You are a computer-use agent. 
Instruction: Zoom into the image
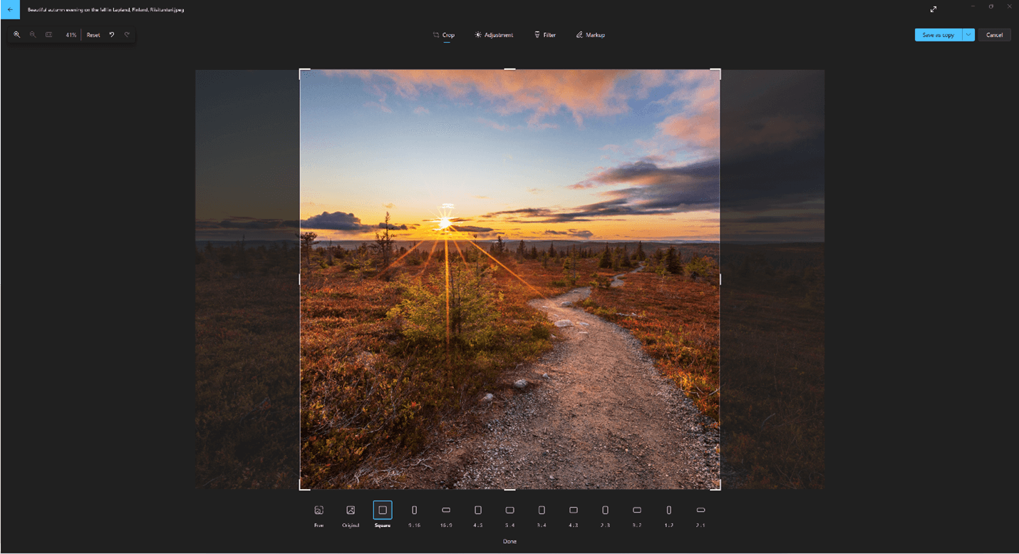[x=17, y=34]
